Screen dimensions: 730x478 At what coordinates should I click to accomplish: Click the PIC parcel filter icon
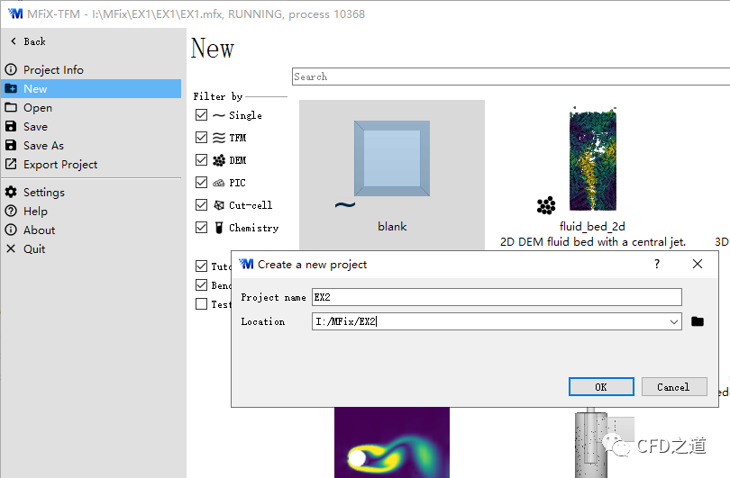219,183
